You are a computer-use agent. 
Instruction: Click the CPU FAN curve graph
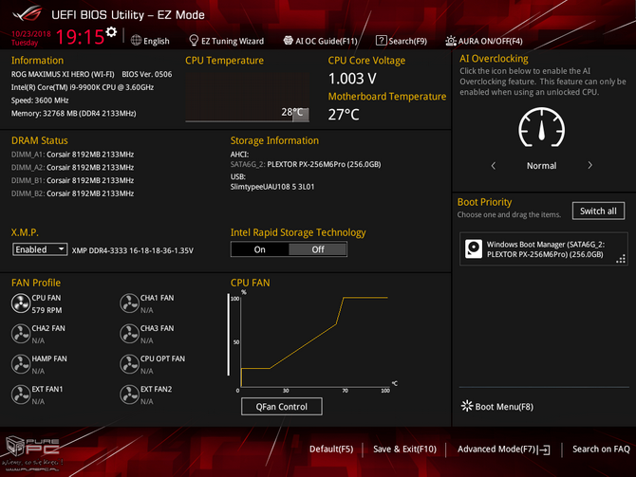click(x=314, y=341)
